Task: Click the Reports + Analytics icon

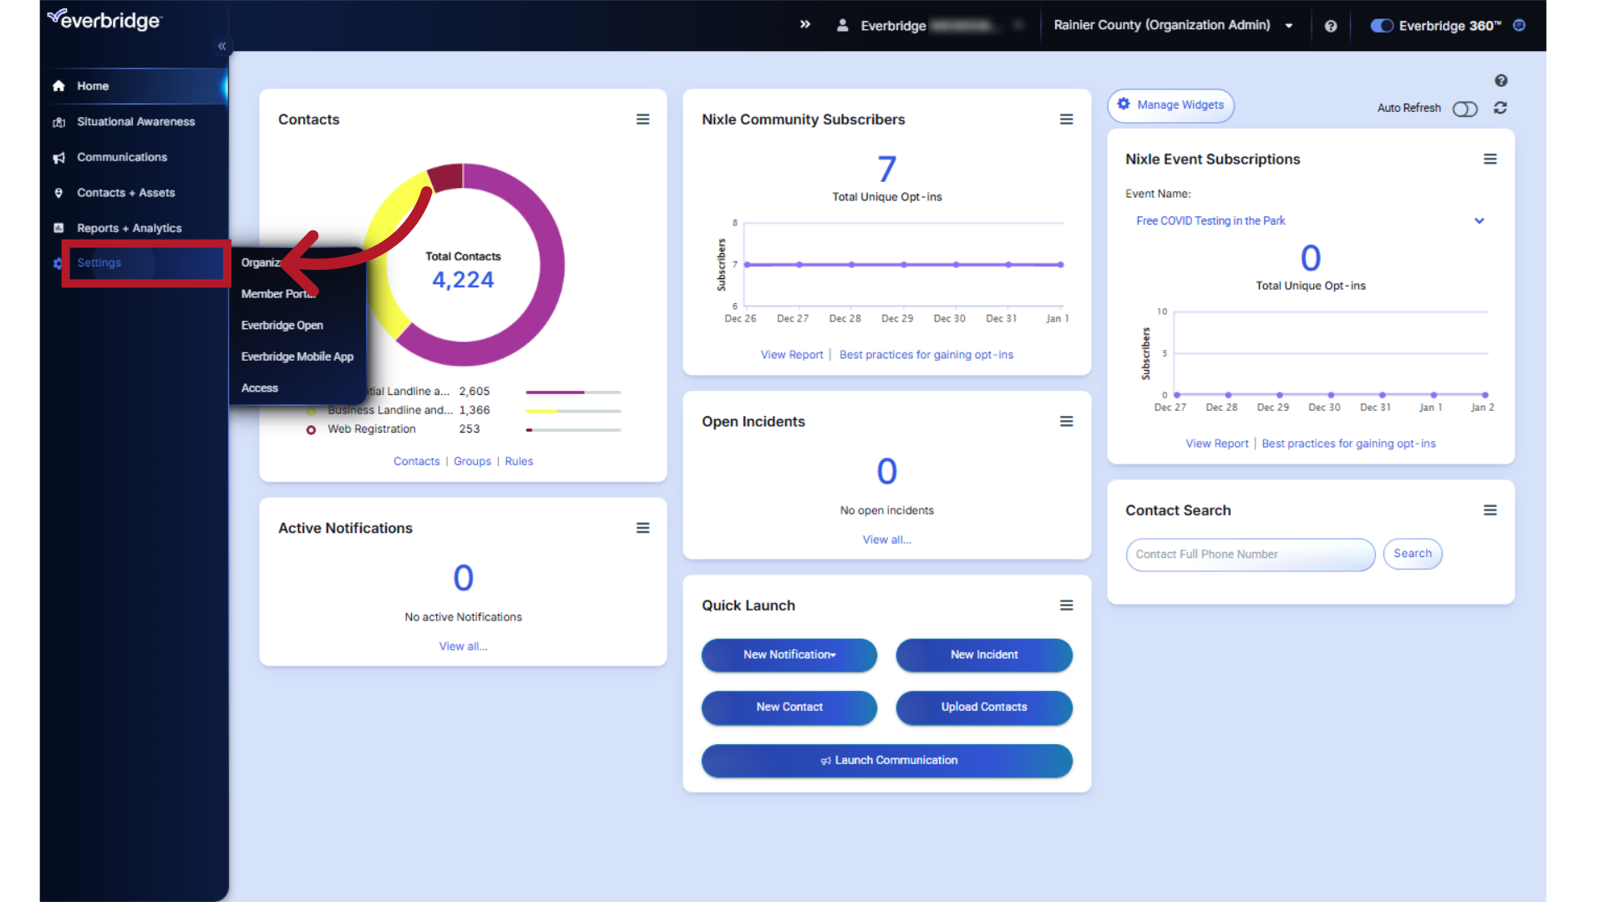Action: click(x=58, y=228)
